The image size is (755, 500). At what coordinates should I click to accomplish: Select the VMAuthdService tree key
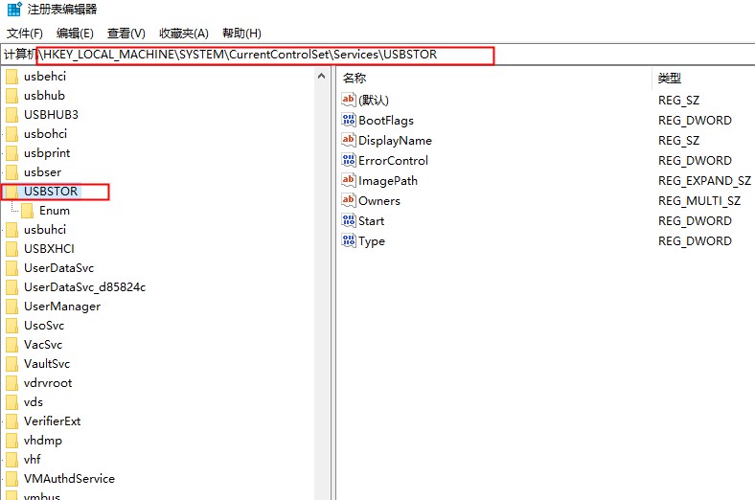[69, 479]
